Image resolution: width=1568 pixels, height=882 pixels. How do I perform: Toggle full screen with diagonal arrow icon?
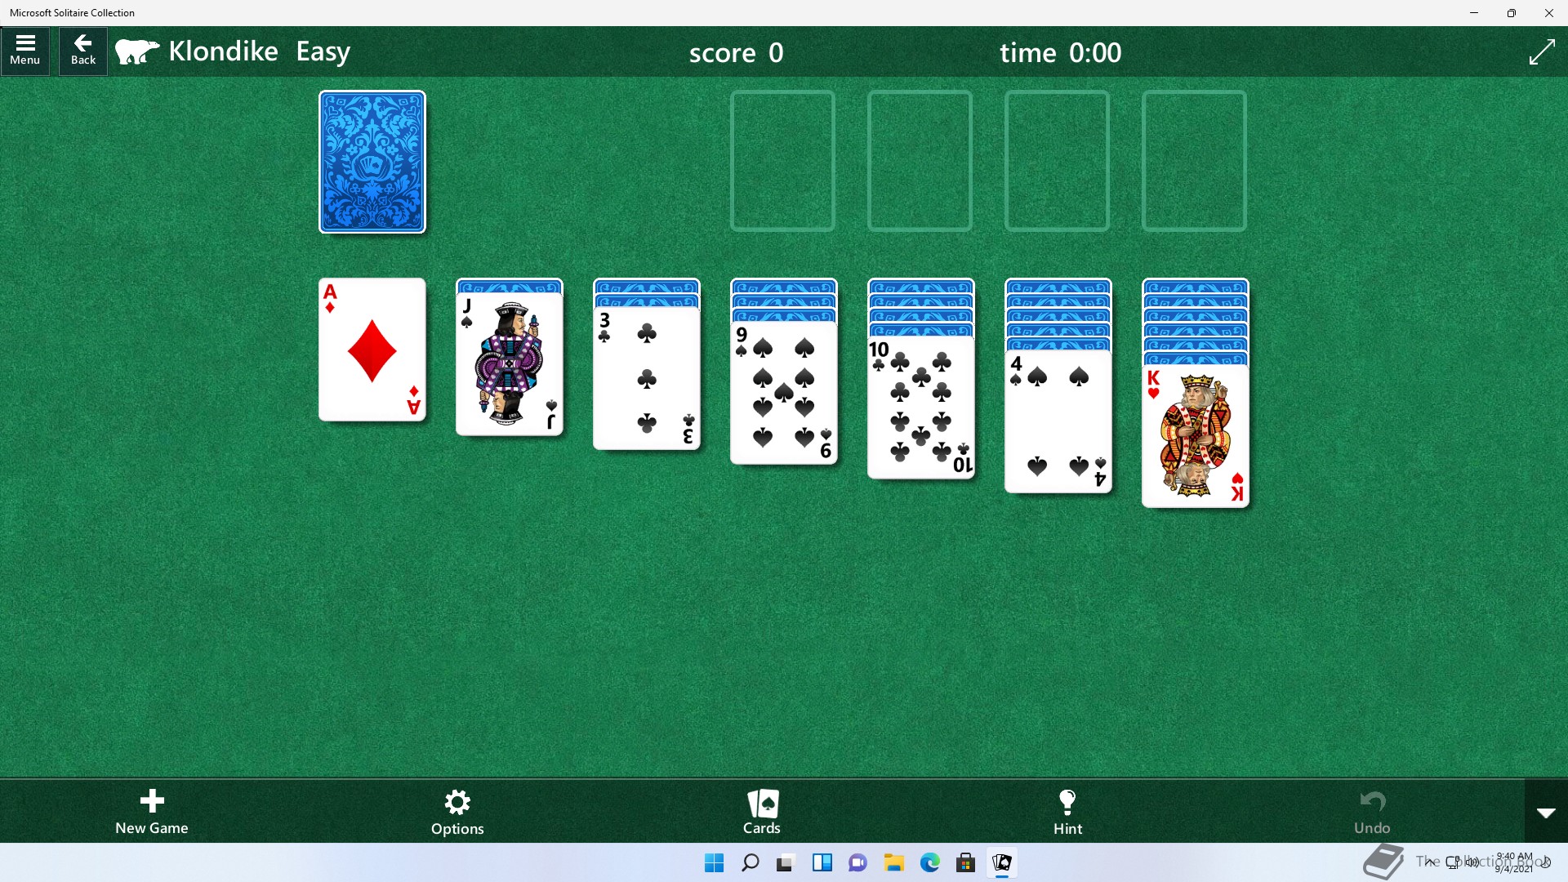1541,52
